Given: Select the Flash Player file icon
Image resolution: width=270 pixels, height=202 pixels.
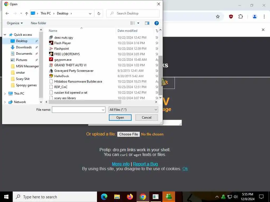Looking at the screenshot, I should (51, 43).
